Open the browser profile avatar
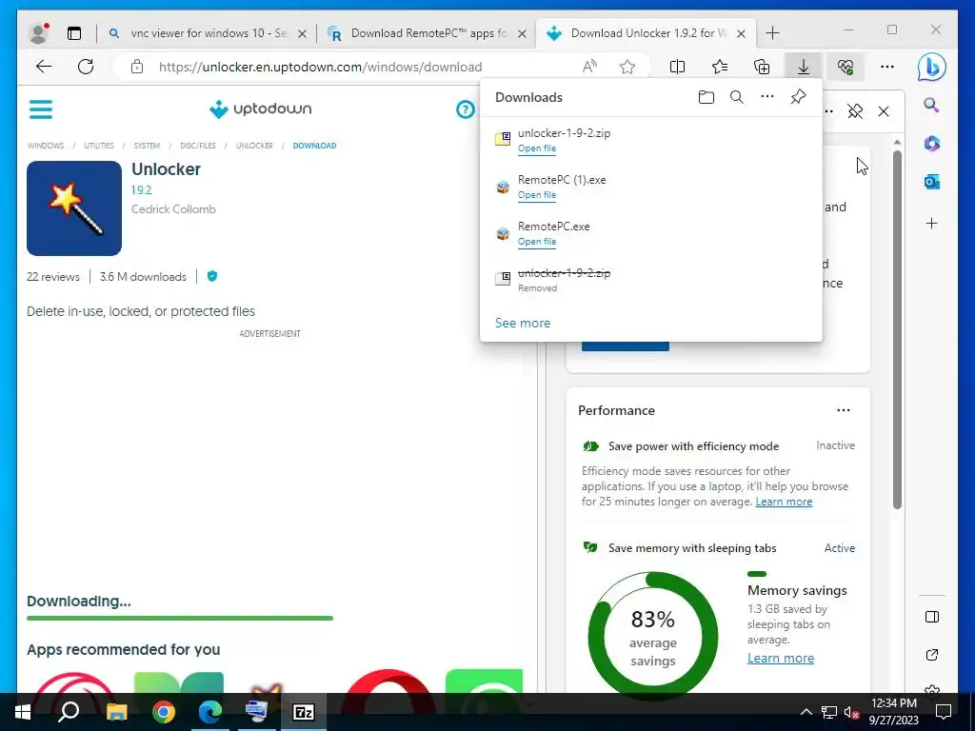The width and height of the screenshot is (975, 731). (x=39, y=33)
